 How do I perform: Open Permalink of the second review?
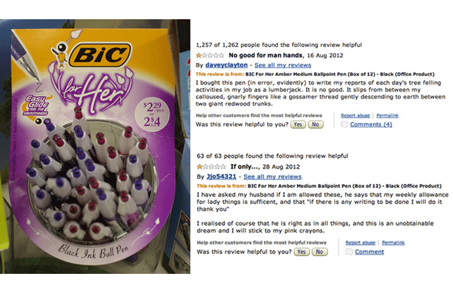pyautogui.click(x=393, y=242)
